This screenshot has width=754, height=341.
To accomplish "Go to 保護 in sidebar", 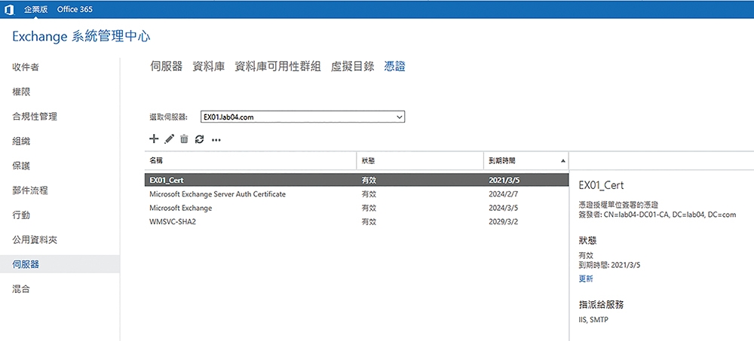I will (21, 166).
